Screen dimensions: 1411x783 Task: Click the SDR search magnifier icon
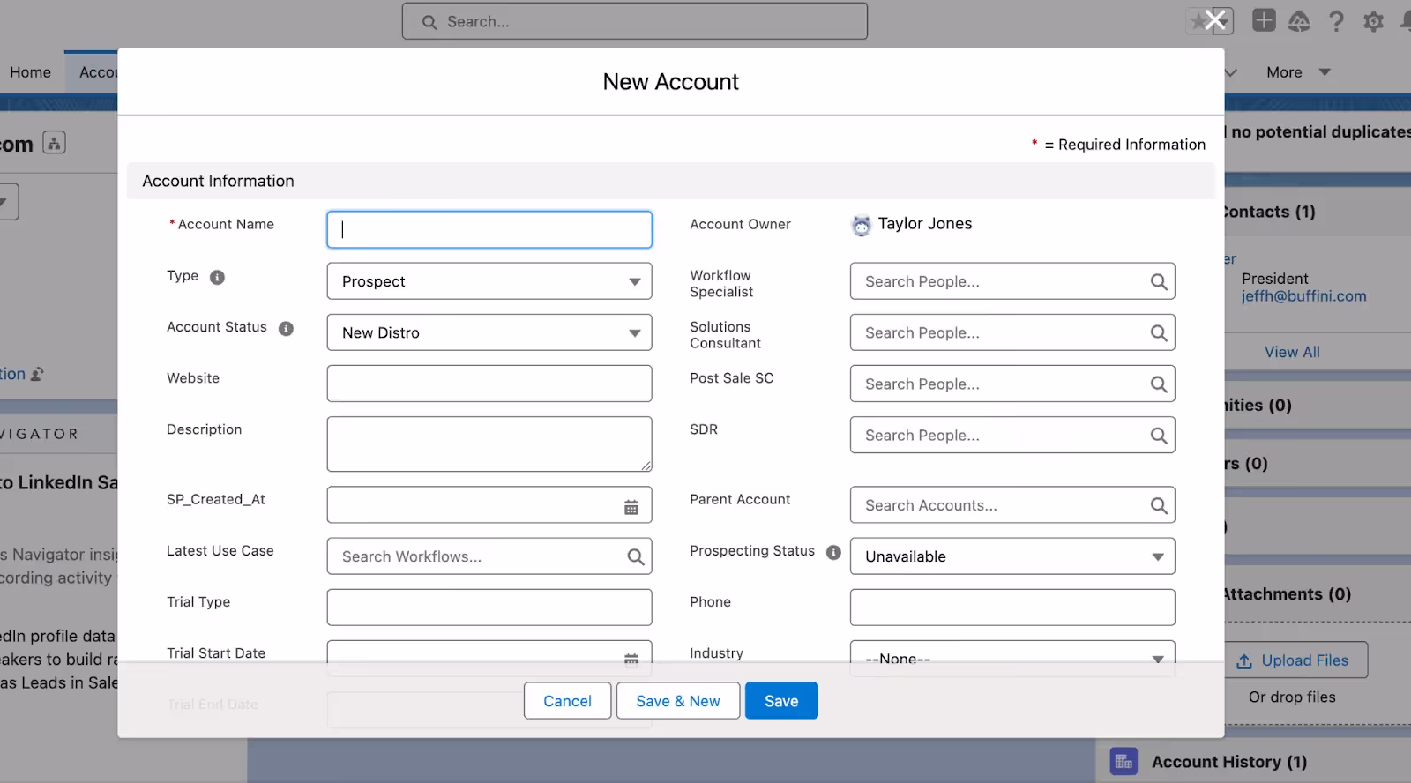coord(1159,436)
